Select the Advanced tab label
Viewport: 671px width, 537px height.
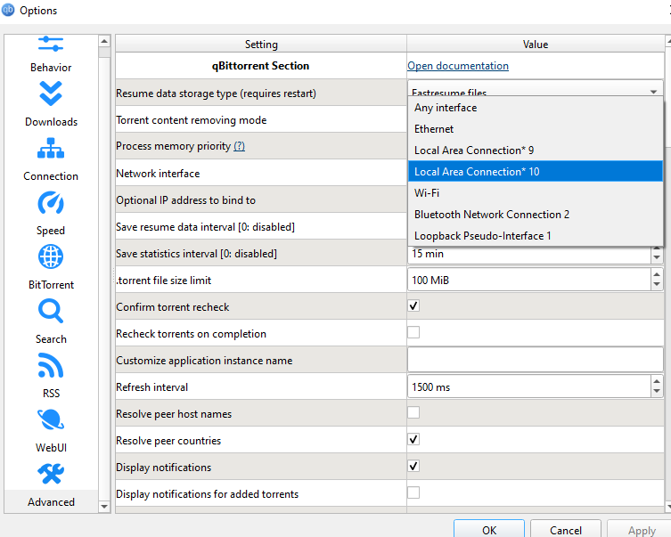point(52,502)
